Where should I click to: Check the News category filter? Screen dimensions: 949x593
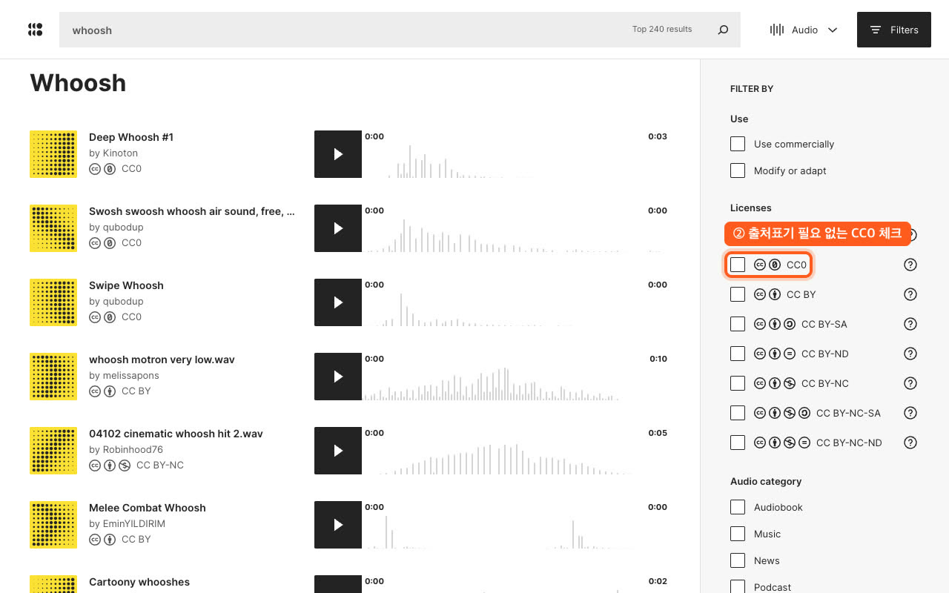(x=738, y=560)
